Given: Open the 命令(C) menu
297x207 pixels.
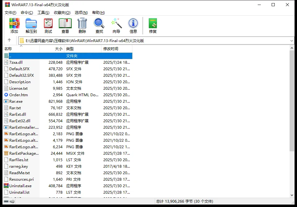Looking at the screenshot, I should [27, 12].
